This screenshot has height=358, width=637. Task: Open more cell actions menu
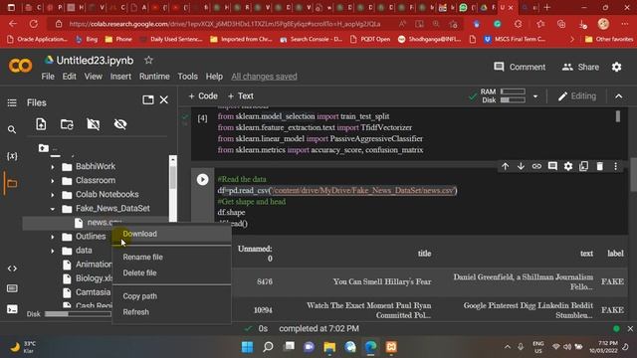[x=615, y=166]
